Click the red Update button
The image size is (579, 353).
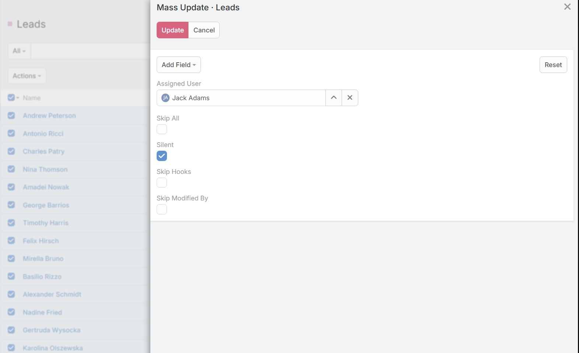(x=172, y=30)
